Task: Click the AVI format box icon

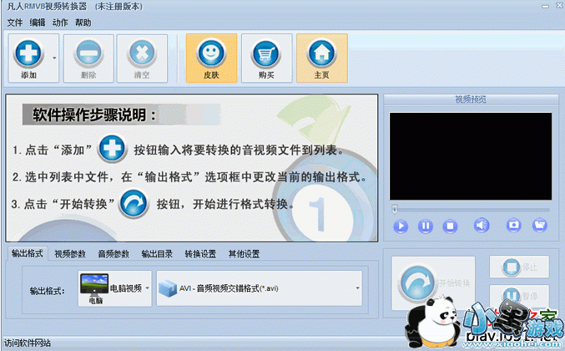Action: click(168, 288)
